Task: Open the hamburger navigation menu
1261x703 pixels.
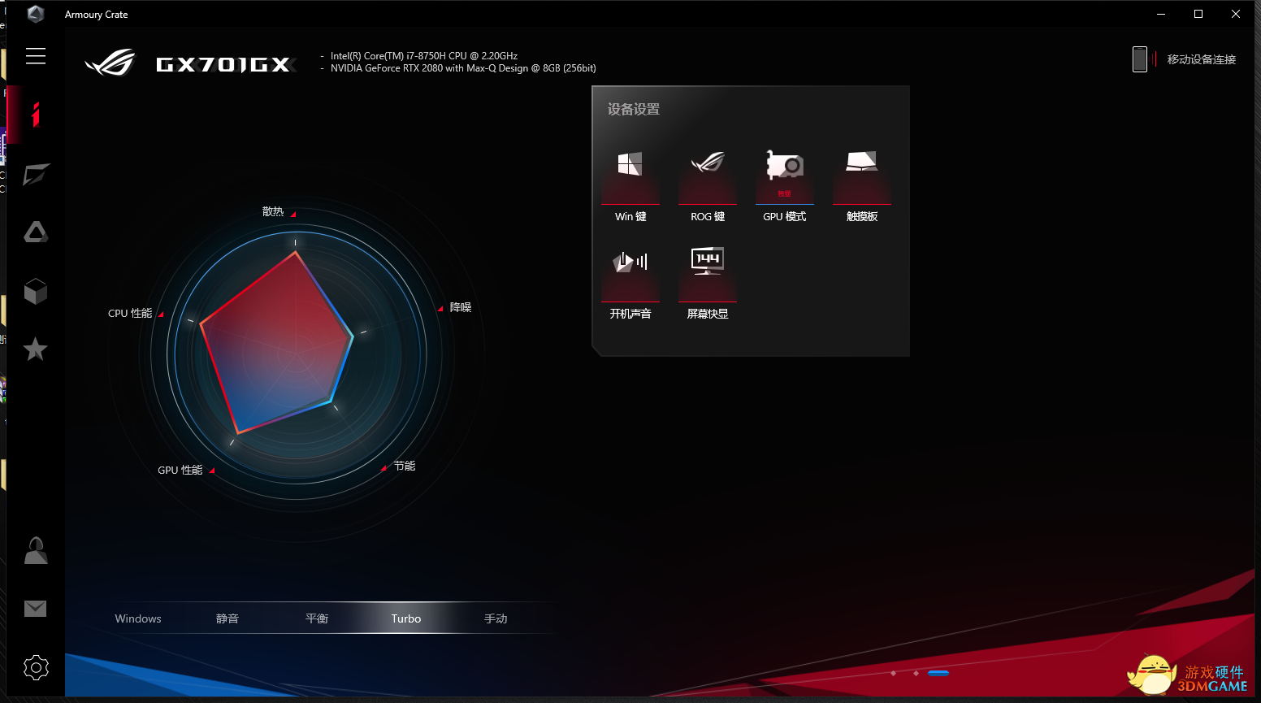Action: point(36,56)
